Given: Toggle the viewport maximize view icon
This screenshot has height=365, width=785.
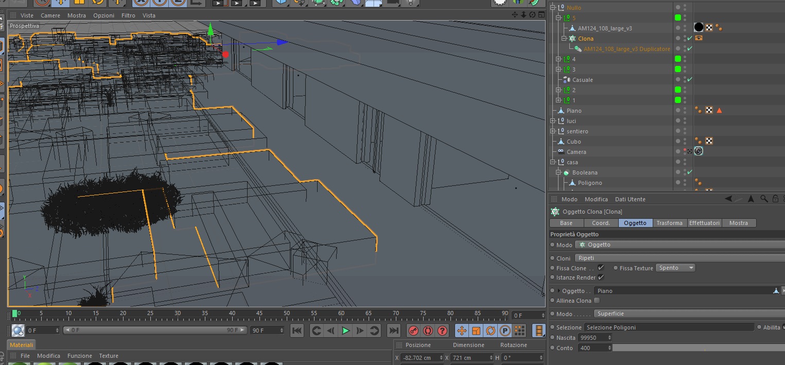Looking at the screenshot, I should 541,15.
